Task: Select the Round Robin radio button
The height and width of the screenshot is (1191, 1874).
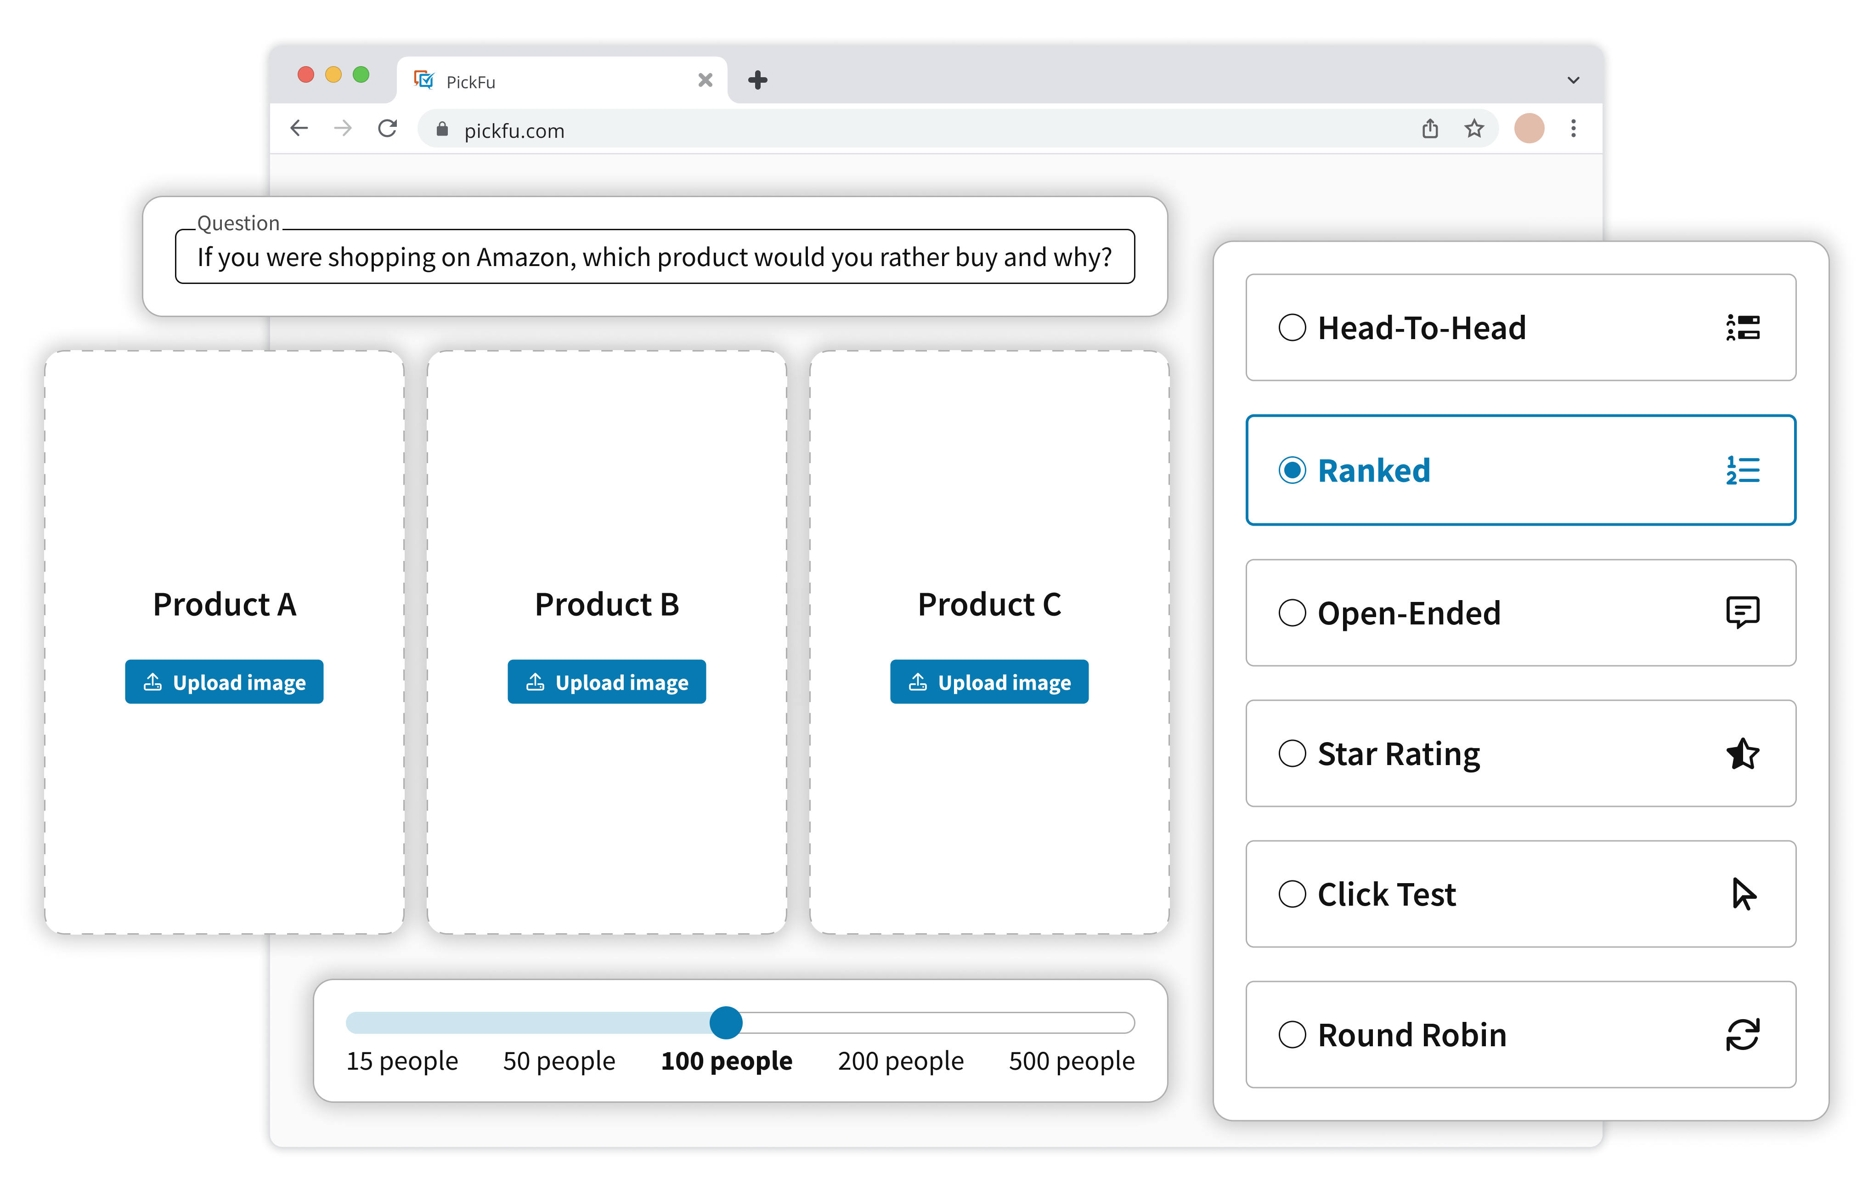Action: [1292, 1034]
